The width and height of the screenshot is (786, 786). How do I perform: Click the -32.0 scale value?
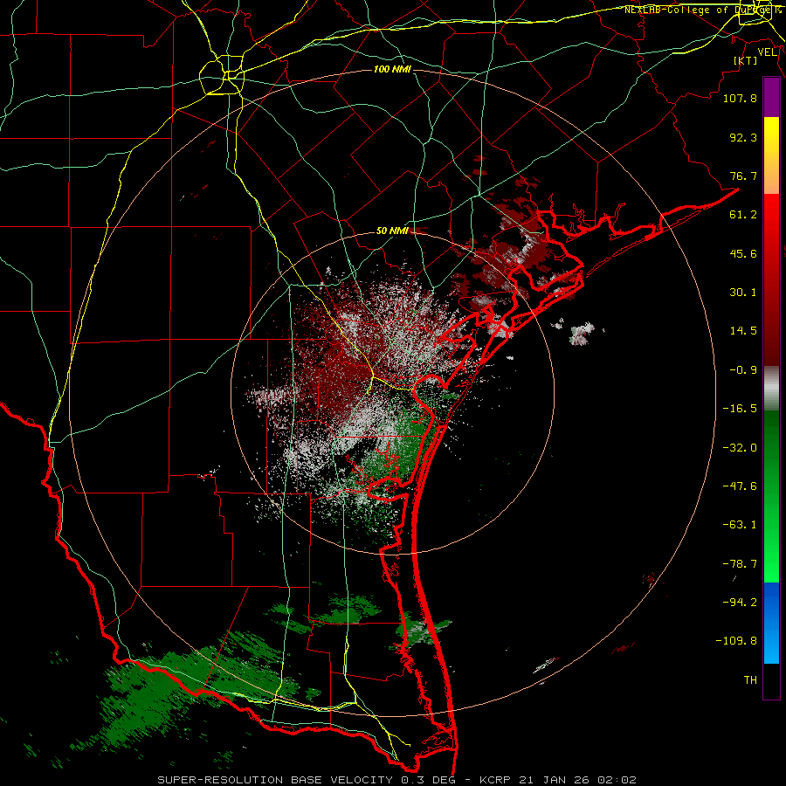(x=740, y=448)
